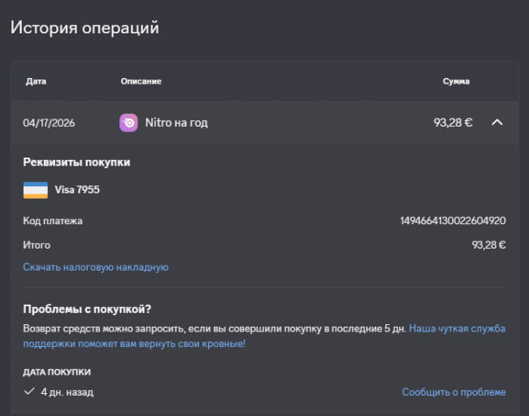The image size is (529, 416).
Task: Open the Скачать налоговую накладную link
Action: (95, 266)
